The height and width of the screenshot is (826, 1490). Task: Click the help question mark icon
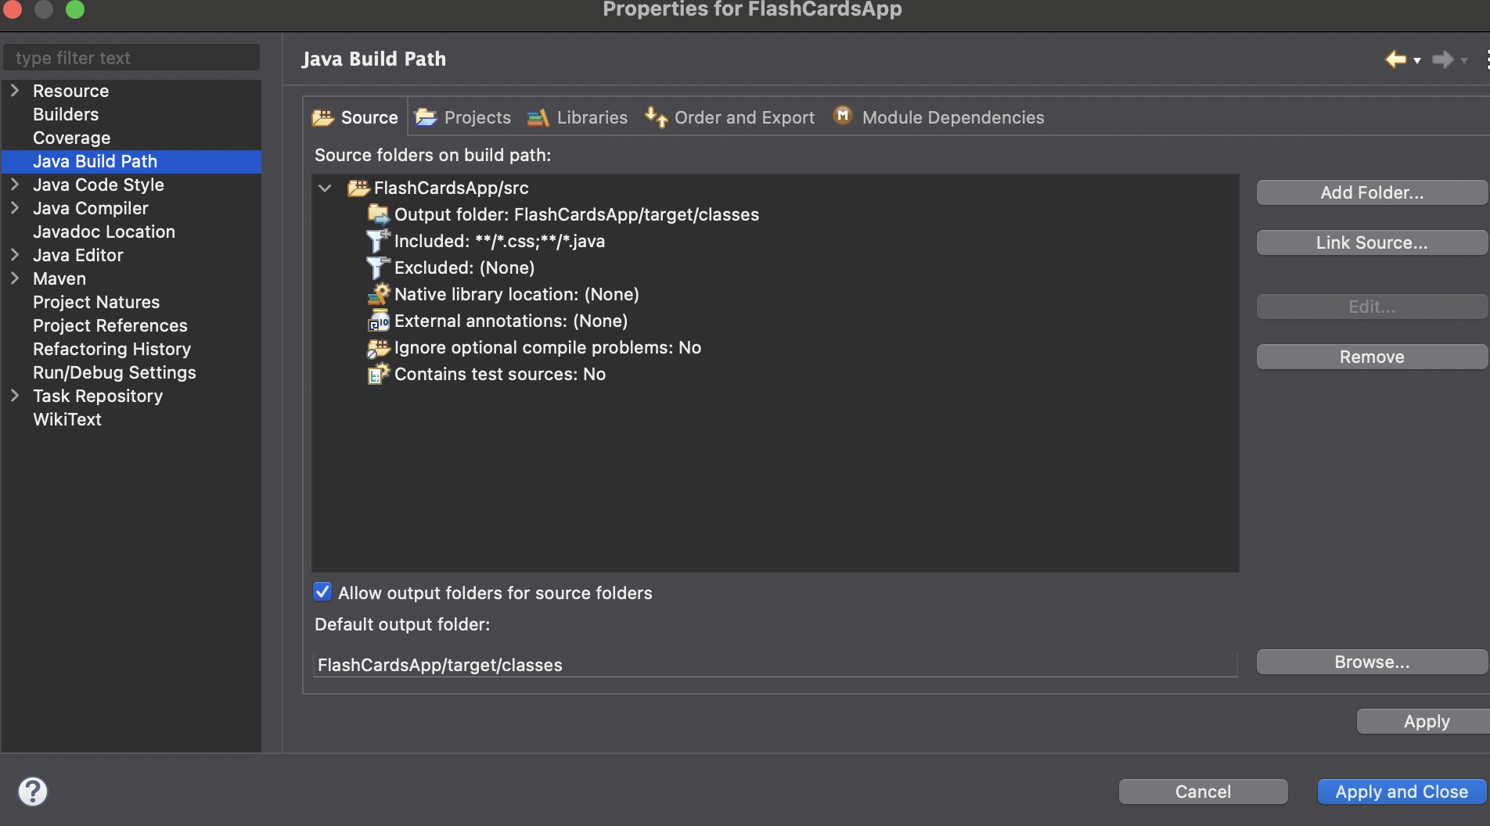coord(33,792)
